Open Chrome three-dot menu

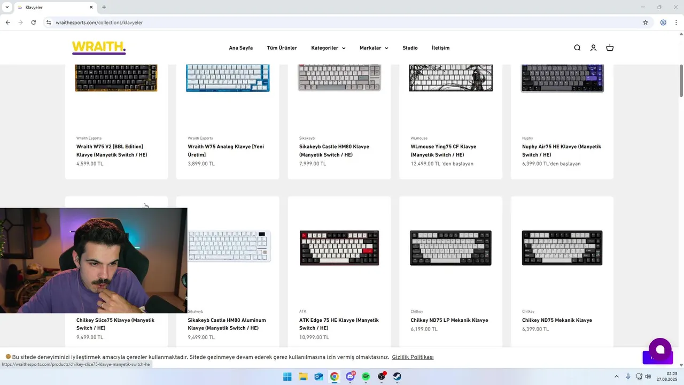(x=677, y=22)
